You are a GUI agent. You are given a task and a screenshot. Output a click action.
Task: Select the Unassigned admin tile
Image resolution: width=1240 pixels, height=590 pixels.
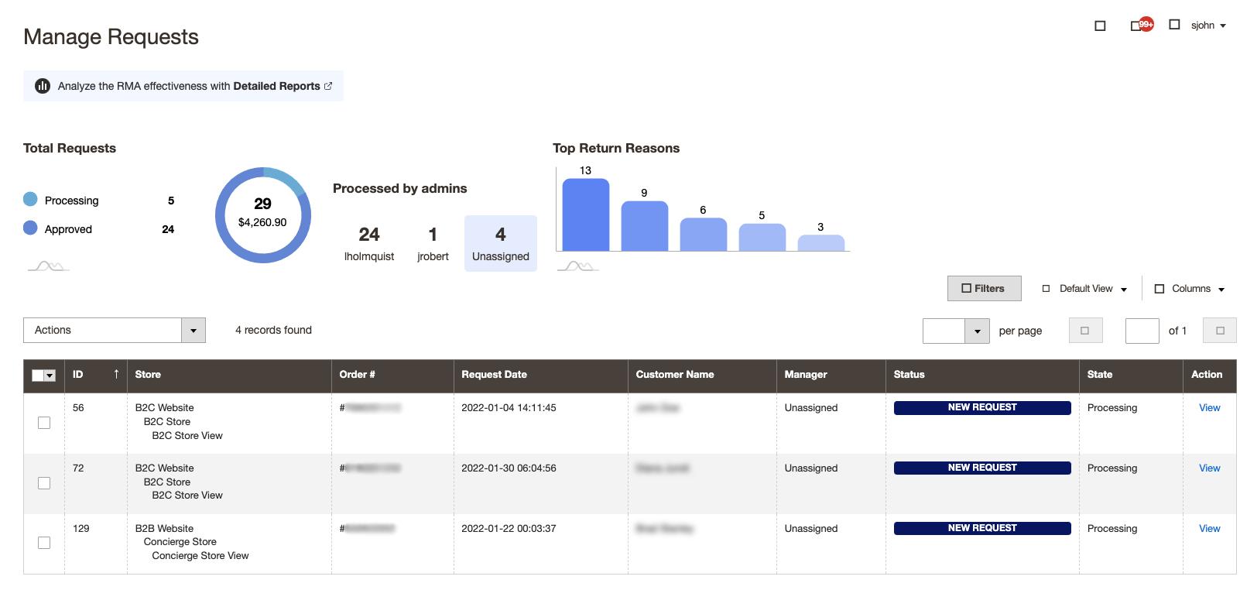(x=500, y=243)
